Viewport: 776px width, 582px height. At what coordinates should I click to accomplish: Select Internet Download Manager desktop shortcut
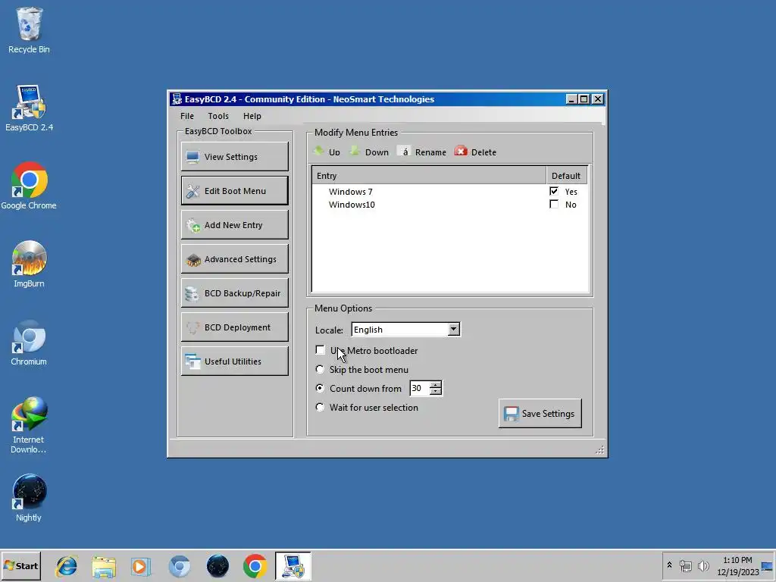click(x=29, y=424)
